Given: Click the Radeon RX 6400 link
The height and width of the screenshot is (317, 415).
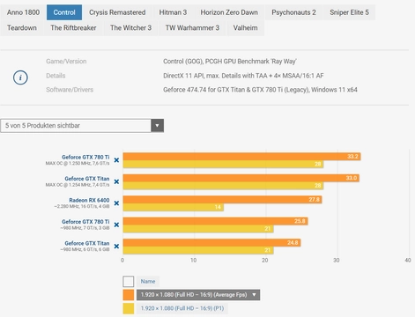Looking at the screenshot, I should tap(89, 200).
